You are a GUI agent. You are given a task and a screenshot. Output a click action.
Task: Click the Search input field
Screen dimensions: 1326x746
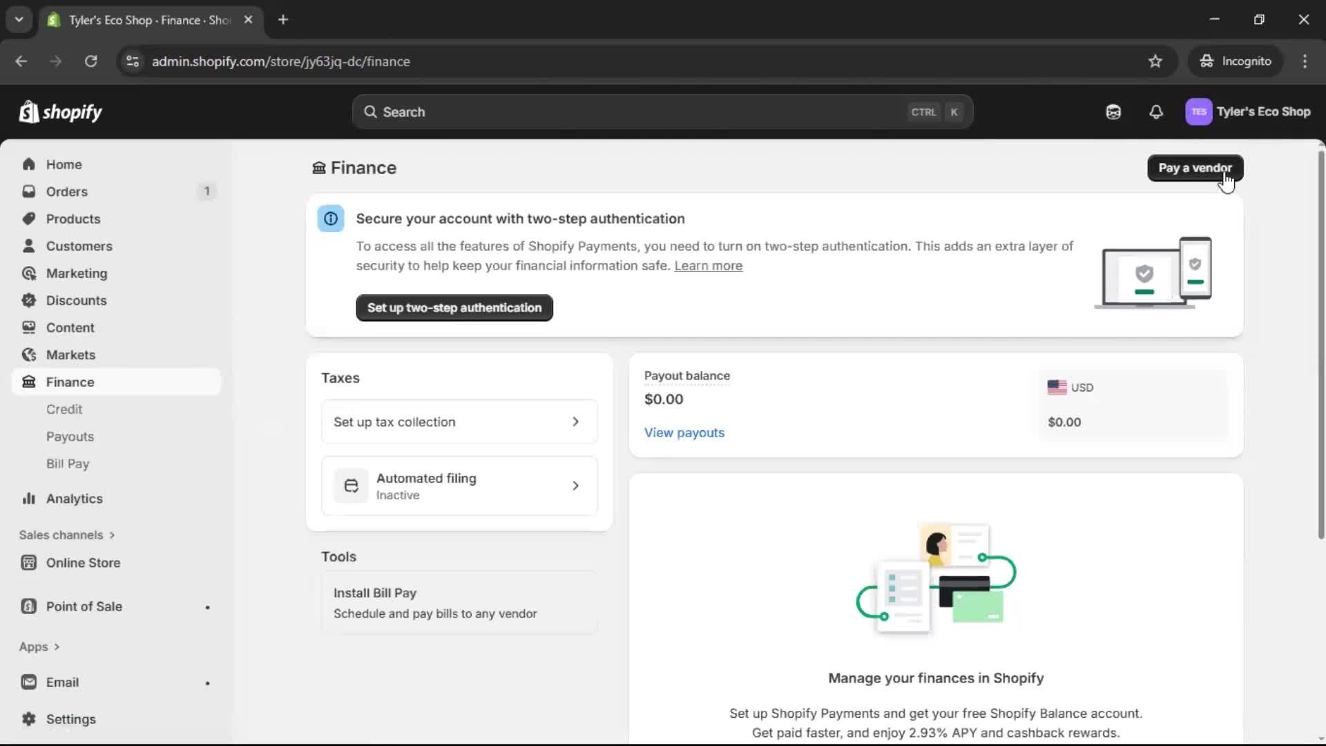(x=642, y=112)
